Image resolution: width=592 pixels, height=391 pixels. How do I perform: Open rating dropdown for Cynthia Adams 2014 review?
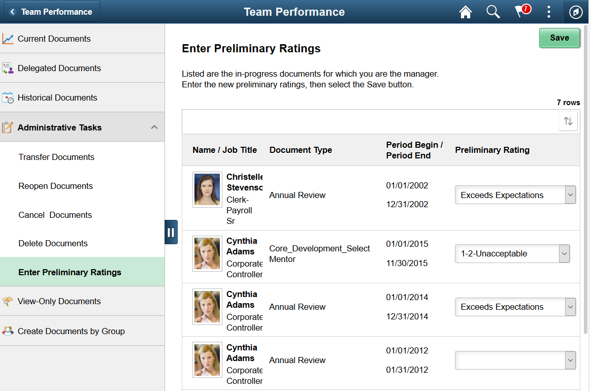pos(515,307)
